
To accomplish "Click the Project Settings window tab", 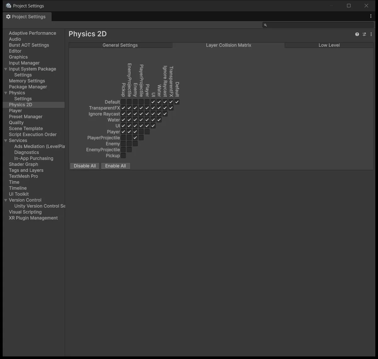I will [x=27, y=17].
